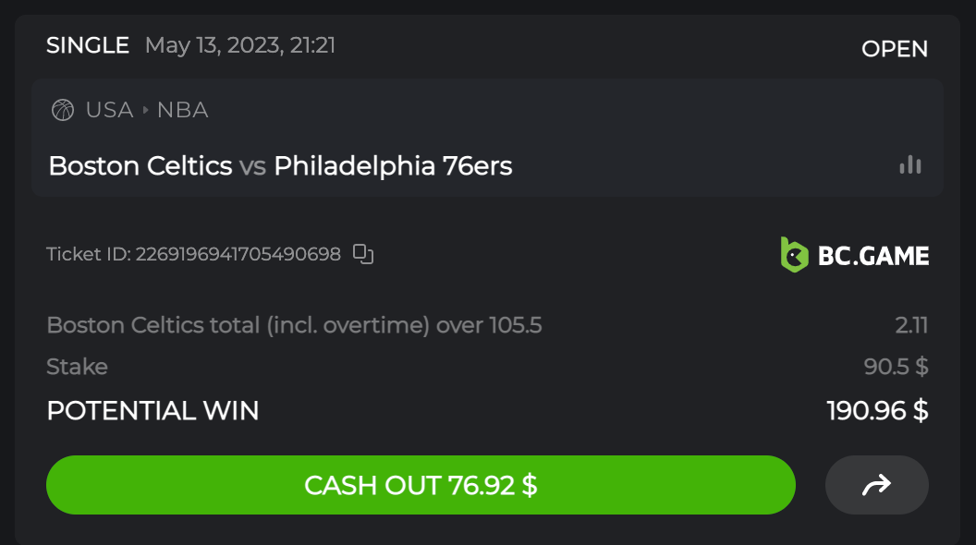Click the share arrow button
The image size is (976, 545).
(876, 485)
